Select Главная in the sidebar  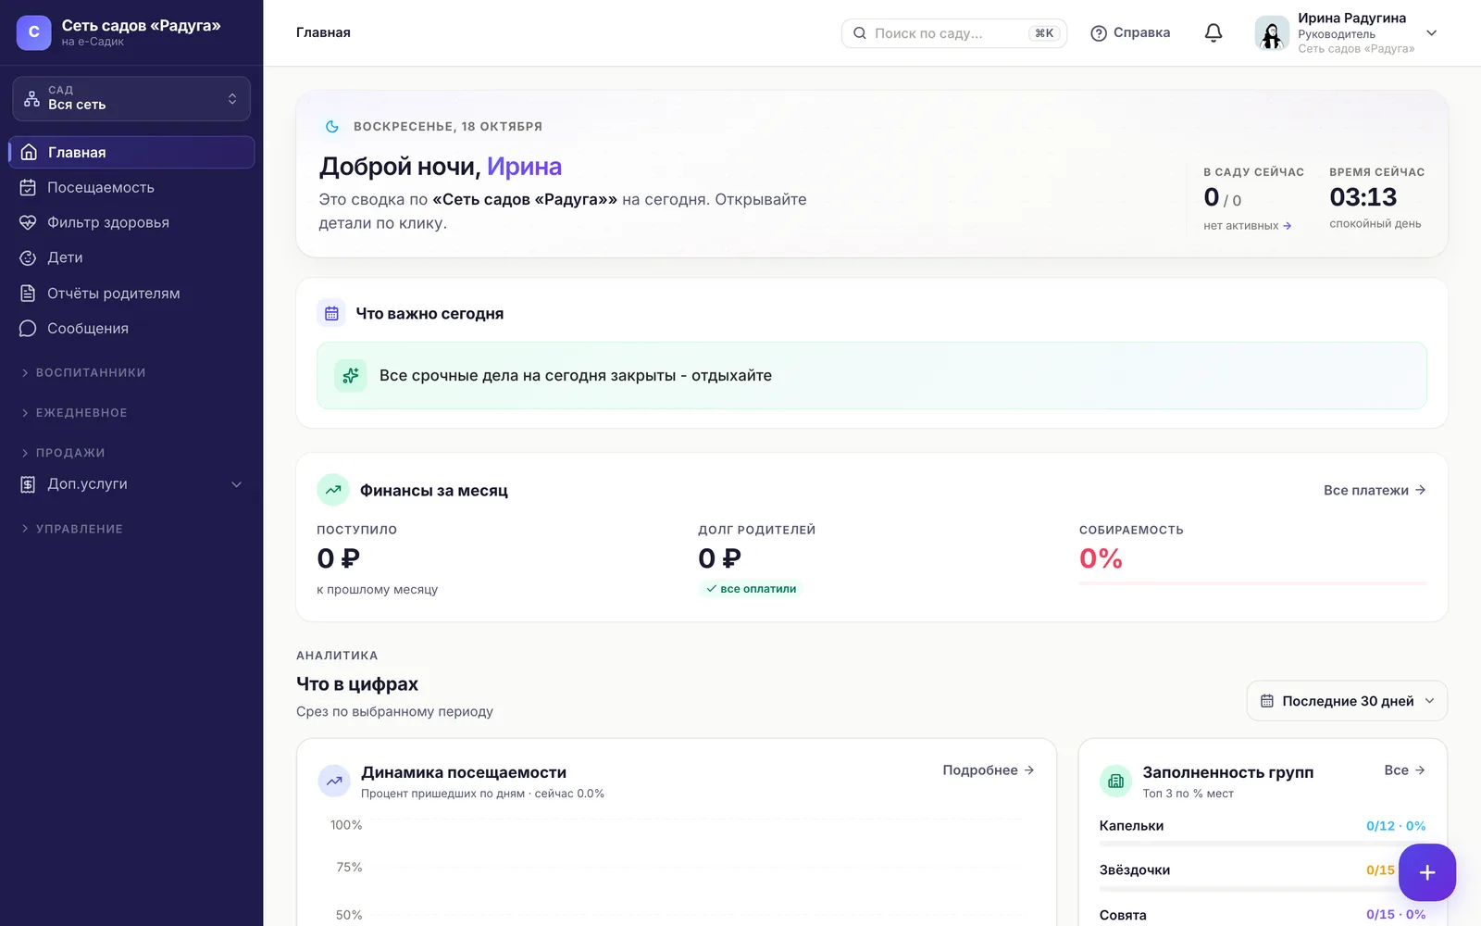click(x=131, y=153)
